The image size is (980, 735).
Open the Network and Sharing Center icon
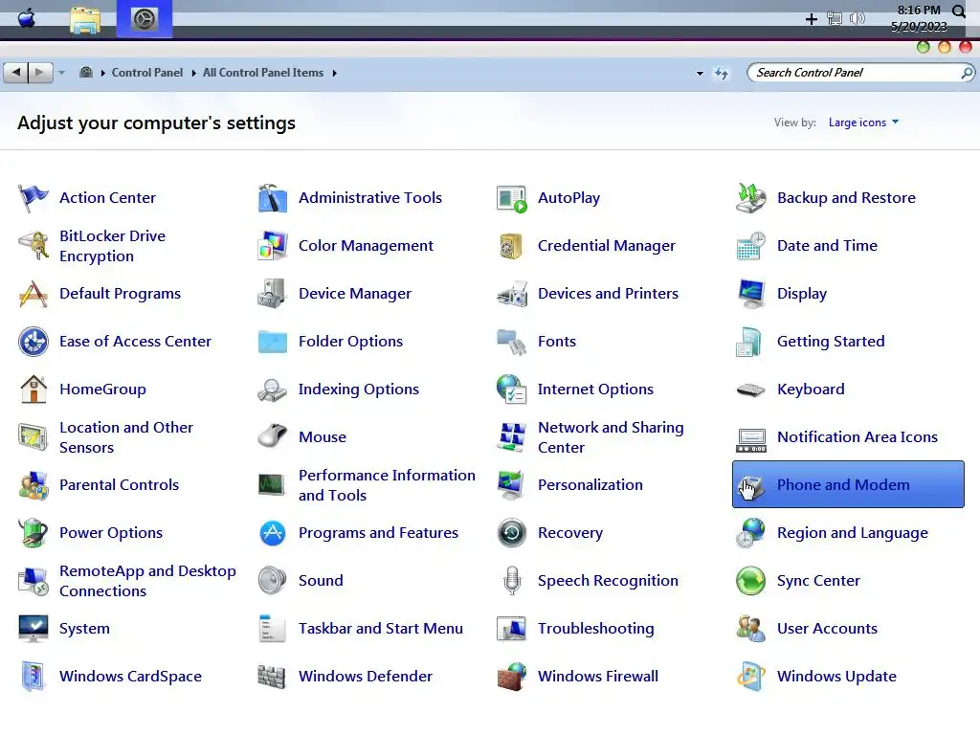pos(512,436)
